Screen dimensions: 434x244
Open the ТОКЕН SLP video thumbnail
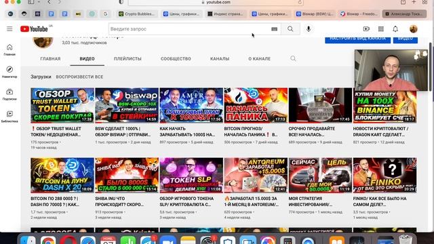tap(191, 176)
